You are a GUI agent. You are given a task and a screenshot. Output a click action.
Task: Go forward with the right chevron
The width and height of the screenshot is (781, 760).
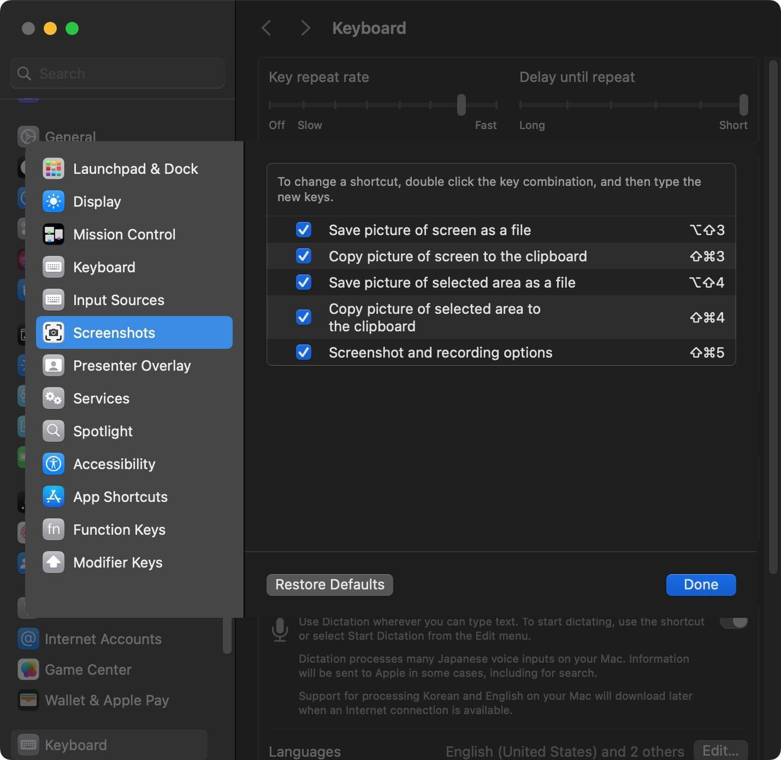pyautogui.click(x=305, y=28)
